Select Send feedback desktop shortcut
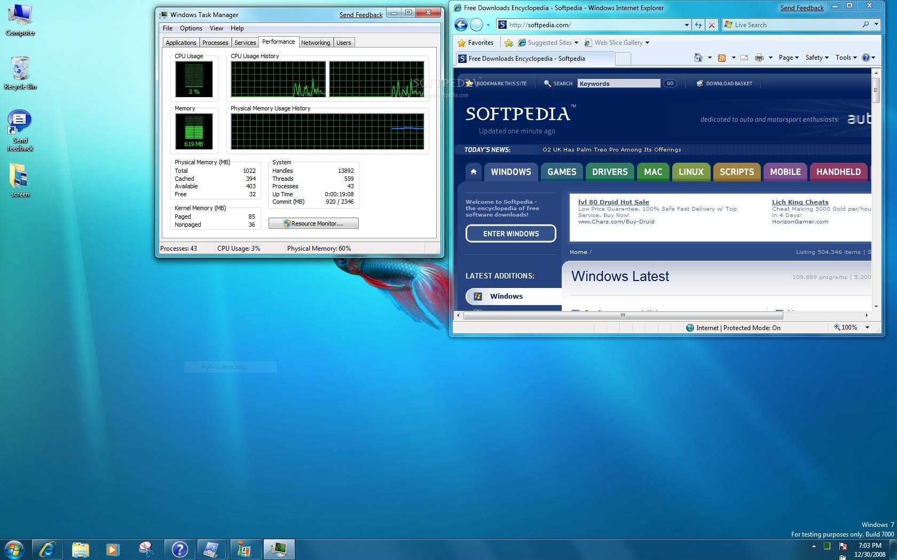The width and height of the screenshot is (897, 560). click(x=20, y=131)
